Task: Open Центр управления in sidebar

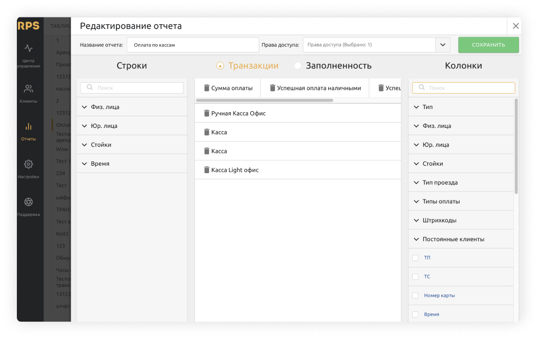Action: click(28, 48)
